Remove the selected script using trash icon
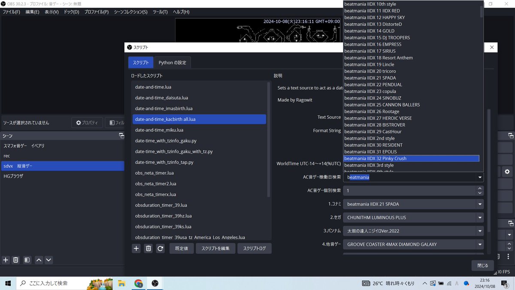 coord(148,248)
